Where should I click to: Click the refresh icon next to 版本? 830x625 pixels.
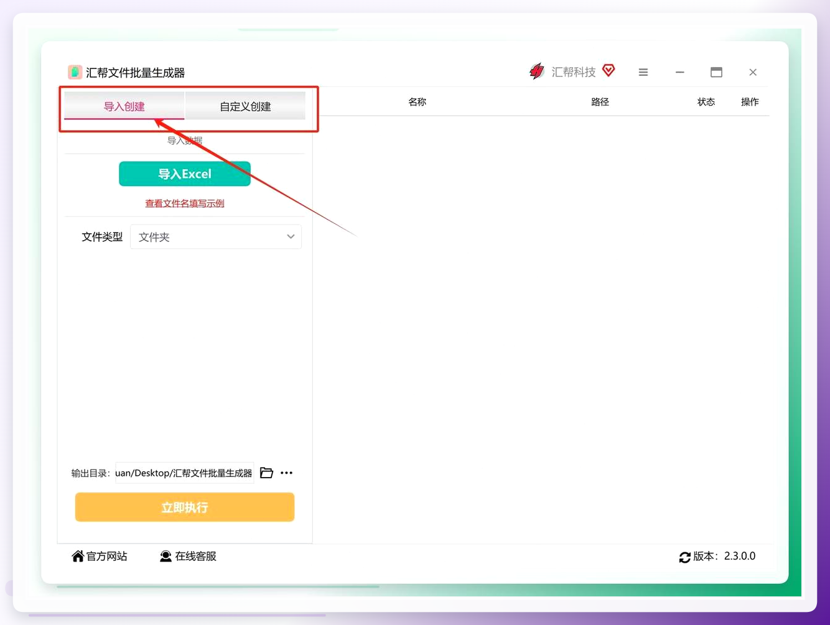[x=684, y=557]
